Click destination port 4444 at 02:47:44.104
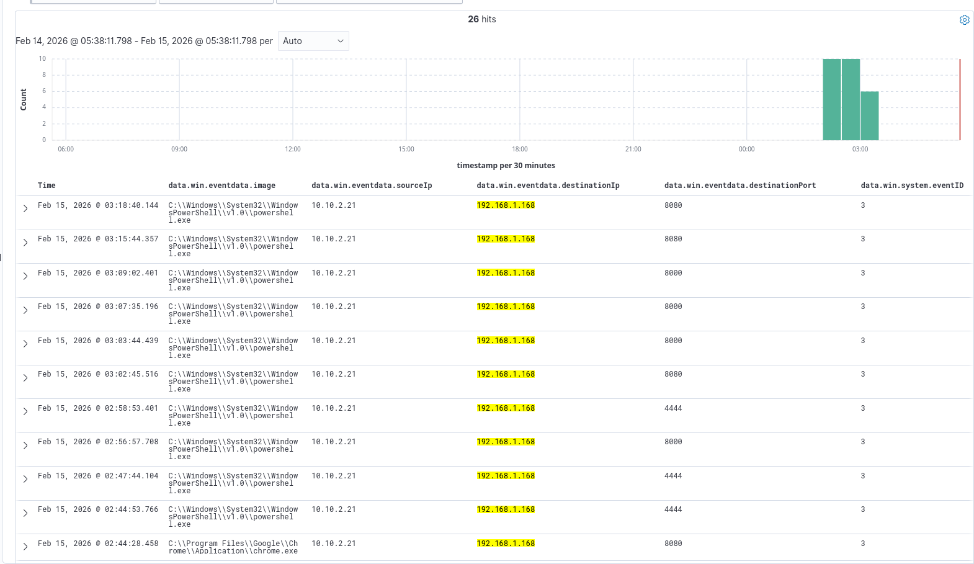Viewport: 974px width, 564px height. click(673, 476)
